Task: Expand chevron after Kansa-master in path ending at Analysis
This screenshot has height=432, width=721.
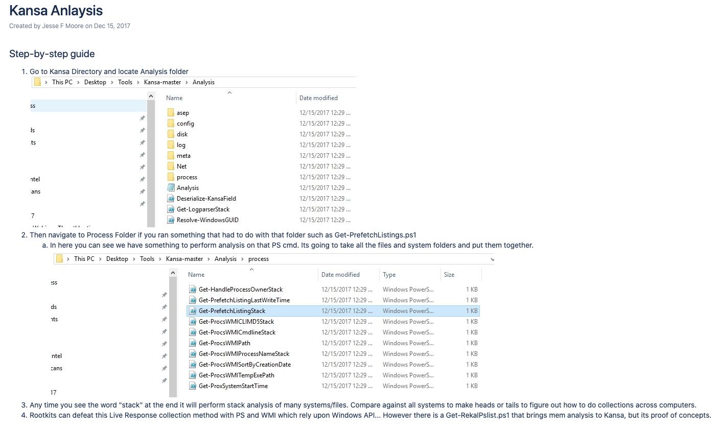Action: tap(187, 82)
